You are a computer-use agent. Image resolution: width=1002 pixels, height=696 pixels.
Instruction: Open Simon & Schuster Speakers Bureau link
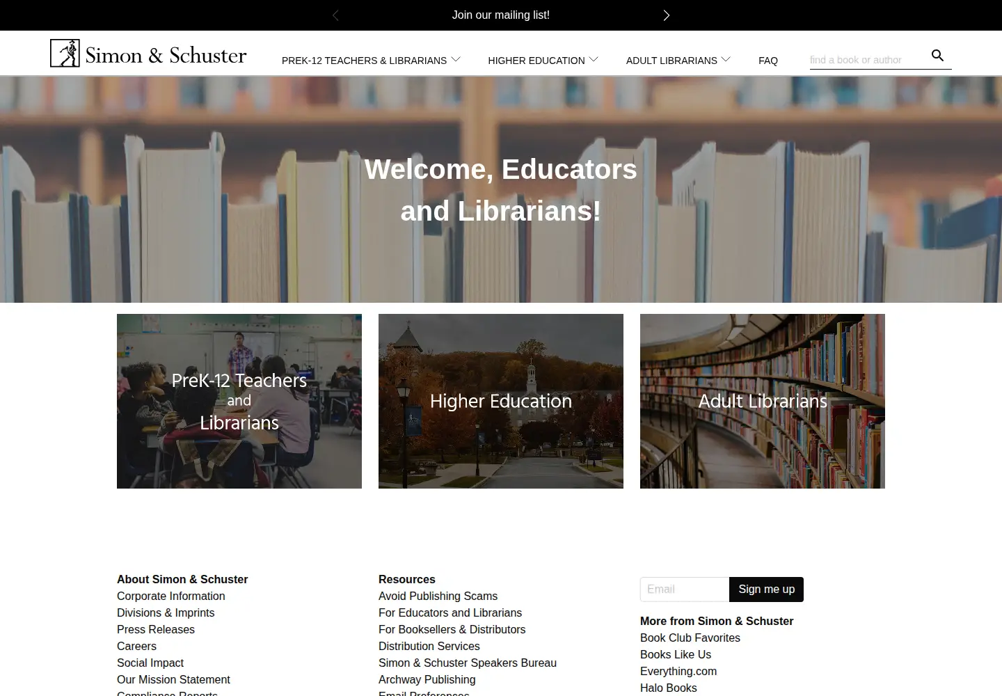pos(468,663)
